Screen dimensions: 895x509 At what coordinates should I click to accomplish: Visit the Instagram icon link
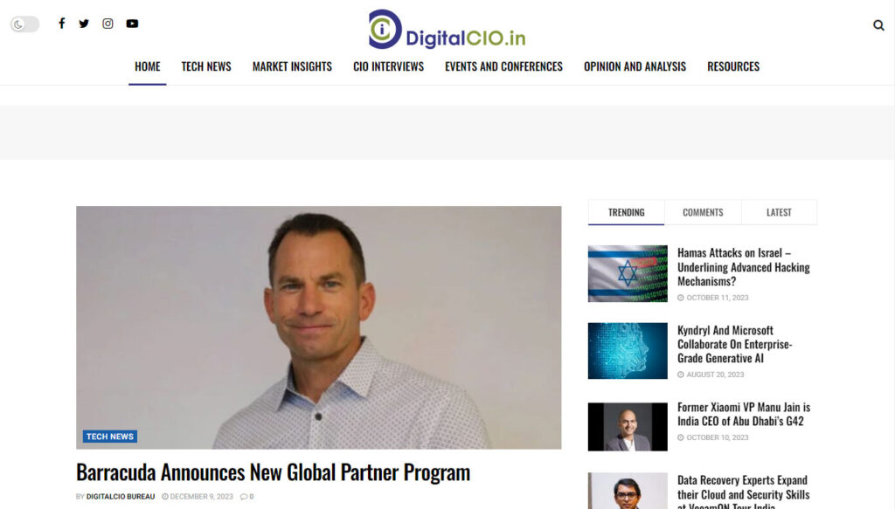108,24
